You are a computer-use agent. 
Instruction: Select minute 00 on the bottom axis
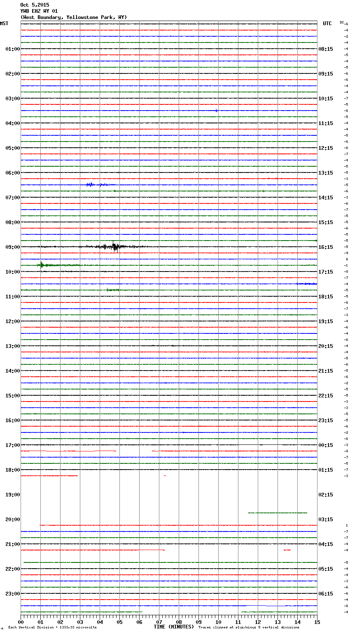tap(21, 622)
